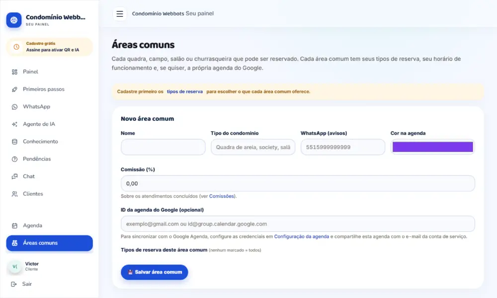Click the floppy disk icon on Salvar button
Viewport: 497px width, 298px height.
coord(130,272)
